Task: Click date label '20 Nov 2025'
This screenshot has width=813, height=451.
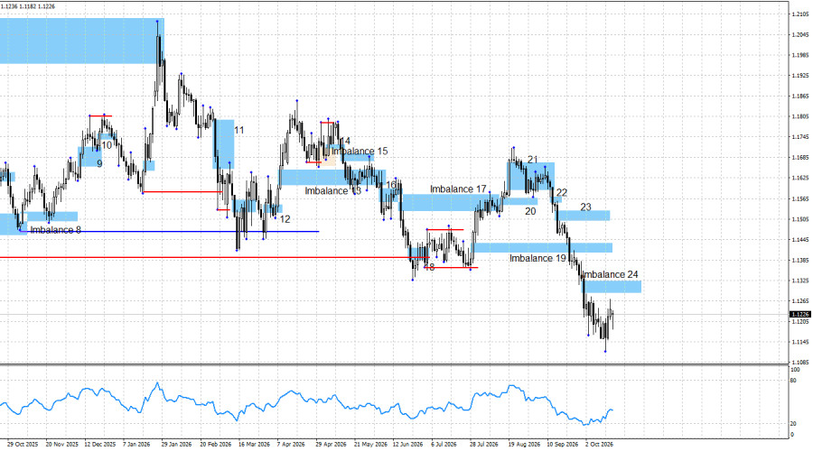Action: point(61,445)
